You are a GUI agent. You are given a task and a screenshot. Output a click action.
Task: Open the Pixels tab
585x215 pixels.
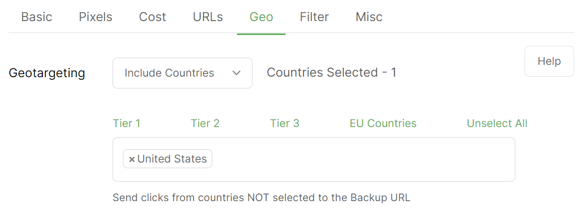click(96, 17)
